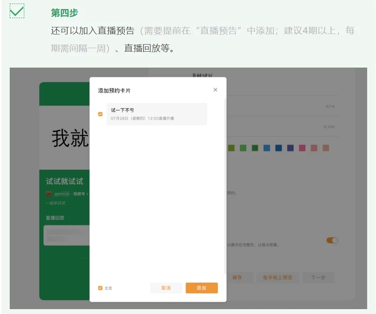Toggle the 全选 select-all checkbox
Viewport: 376px width, 314px height.
pyautogui.click(x=100, y=288)
